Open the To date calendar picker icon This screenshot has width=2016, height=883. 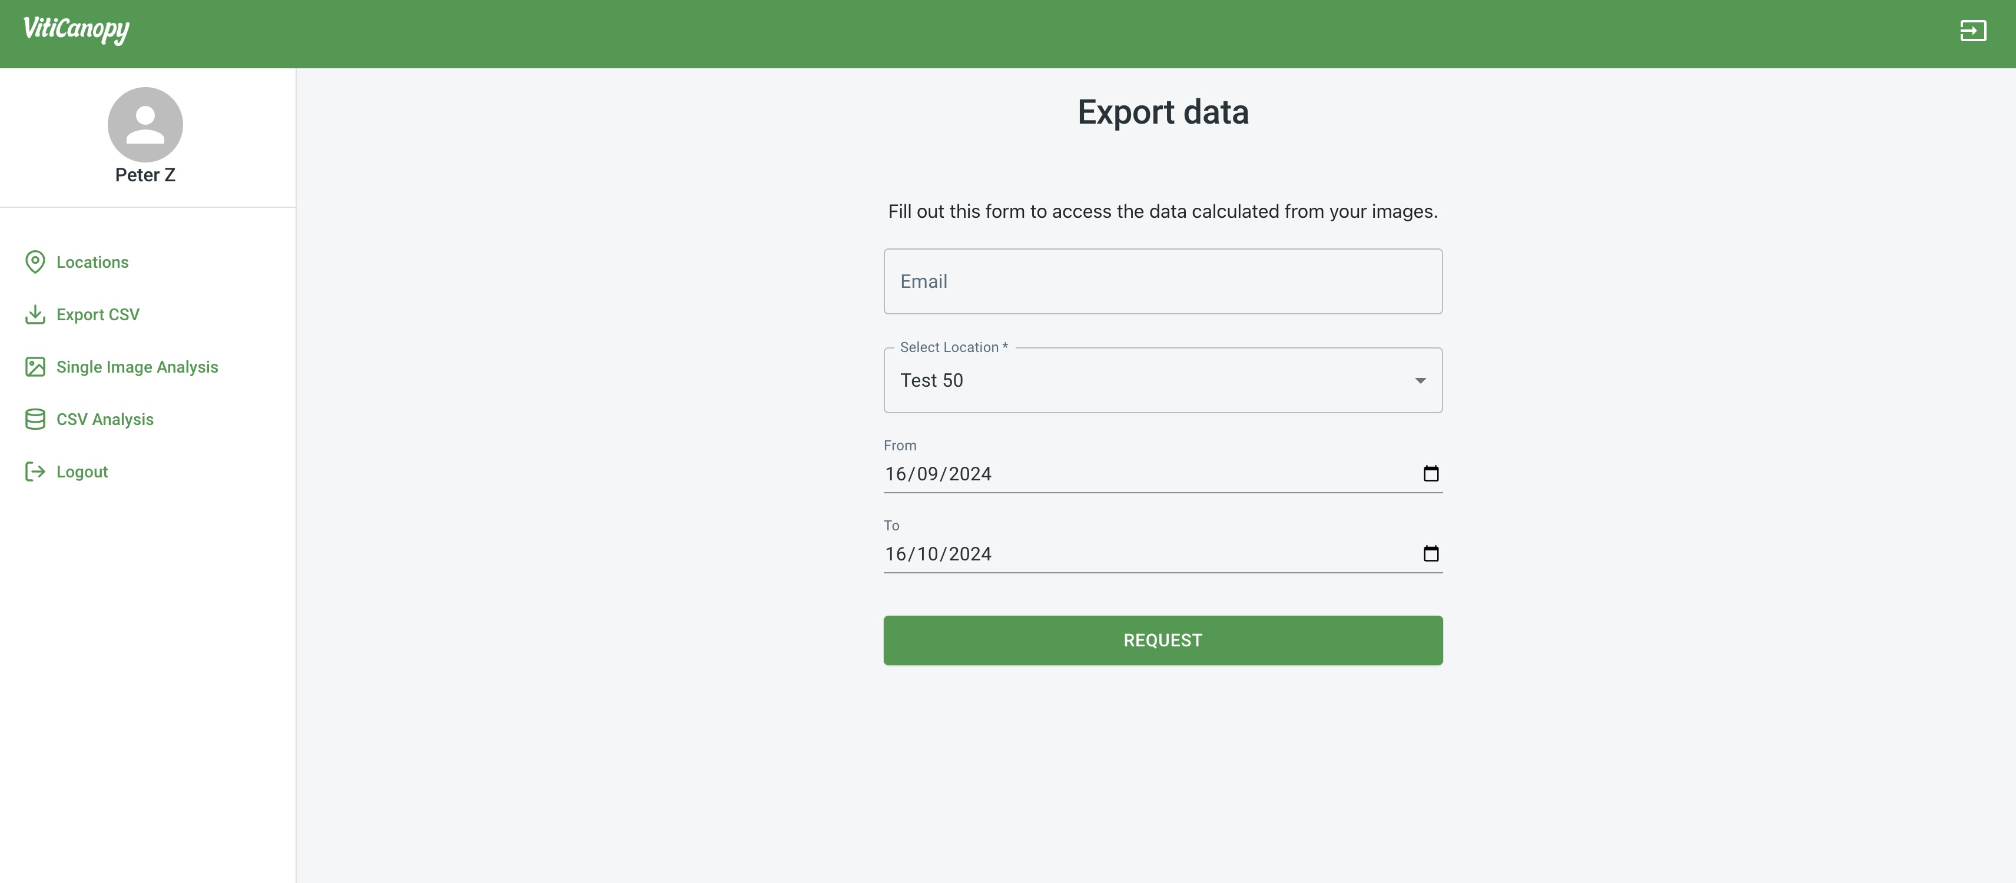[x=1431, y=554]
